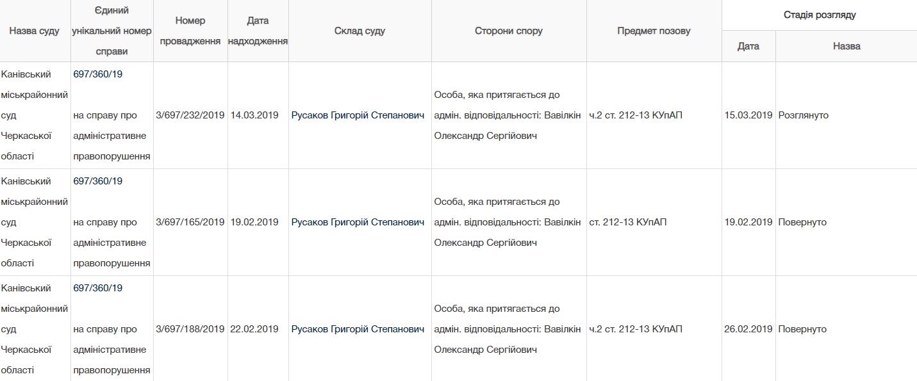Select proceeding number cell 3/697/188/2019
The height and width of the screenshot is (381, 917).
tap(190, 329)
